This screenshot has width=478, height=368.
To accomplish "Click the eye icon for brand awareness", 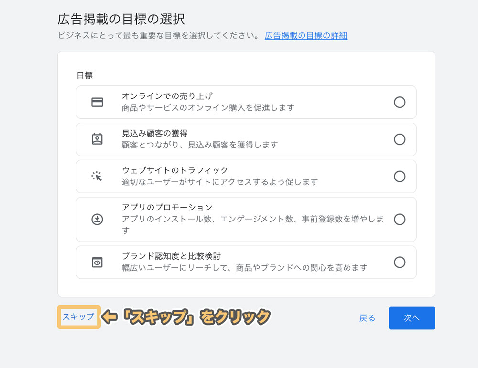I will pyautogui.click(x=98, y=262).
